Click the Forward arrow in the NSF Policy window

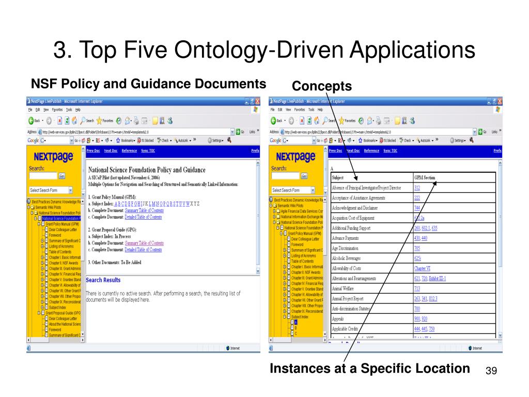(49, 120)
